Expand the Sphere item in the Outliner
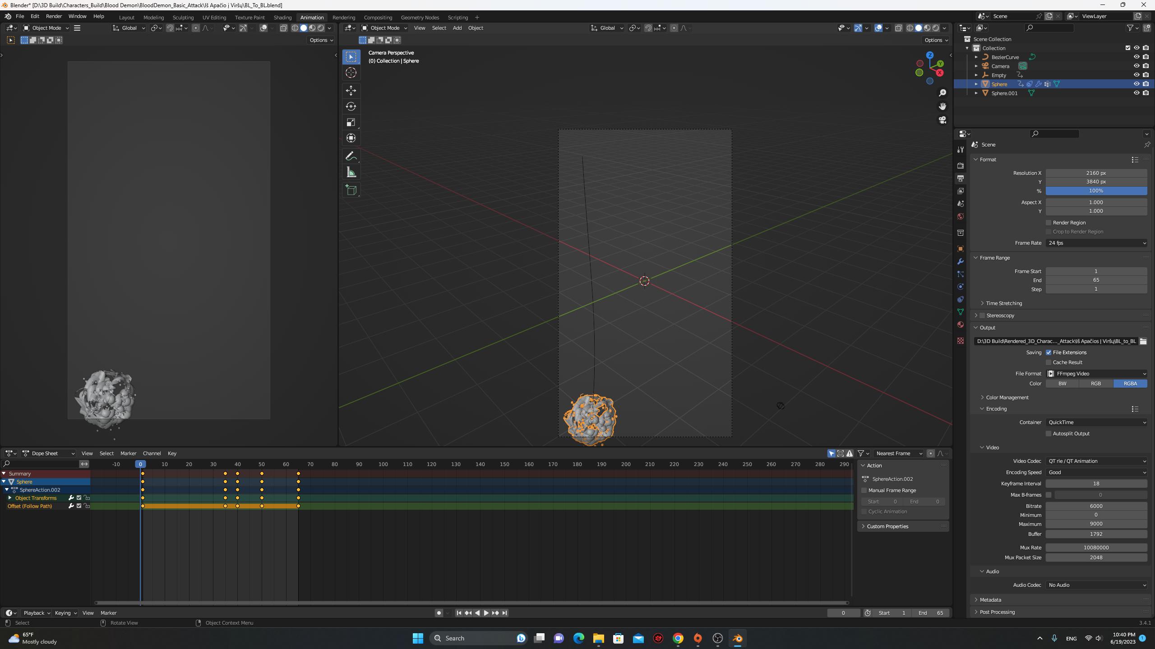The image size is (1155, 649). (977, 84)
